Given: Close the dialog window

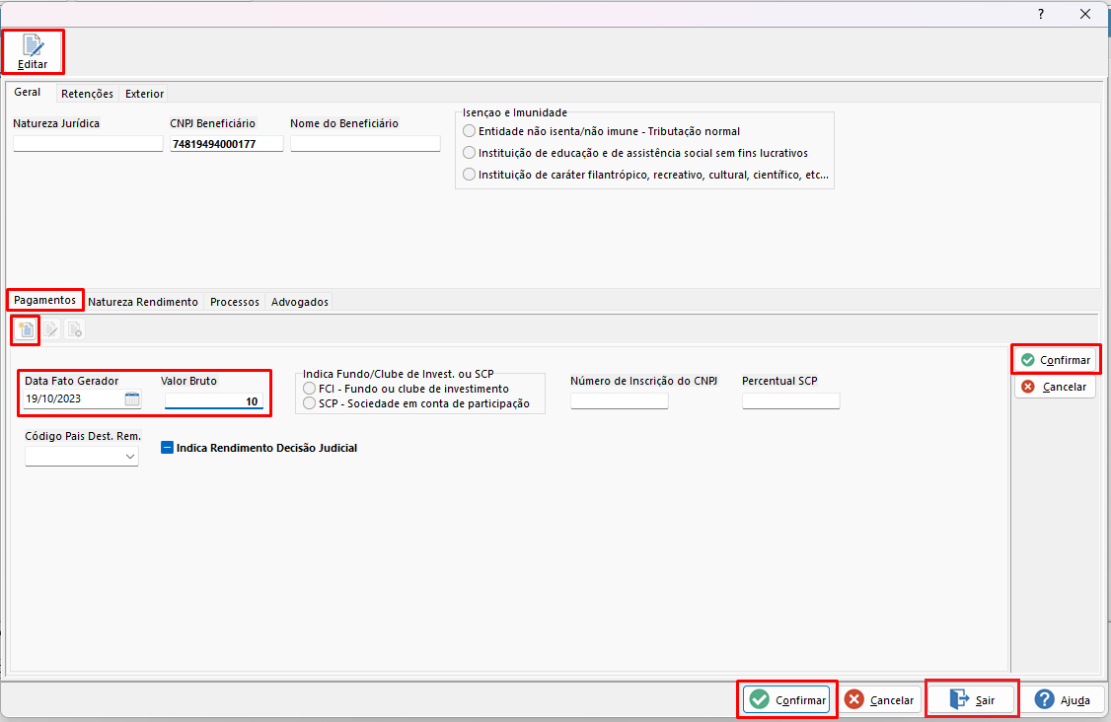Looking at the screenshot, I should click(1084, 14).
